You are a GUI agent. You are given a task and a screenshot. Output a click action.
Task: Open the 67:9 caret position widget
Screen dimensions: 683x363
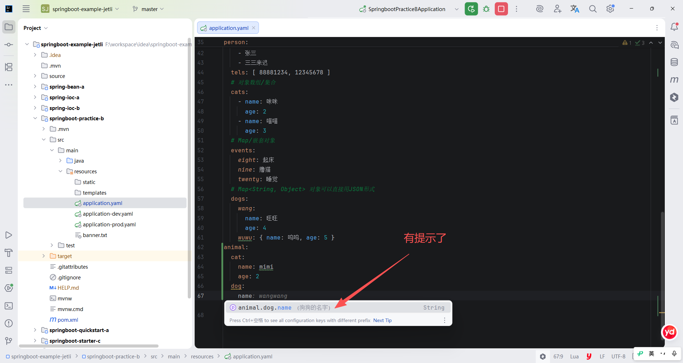point(558,357)
